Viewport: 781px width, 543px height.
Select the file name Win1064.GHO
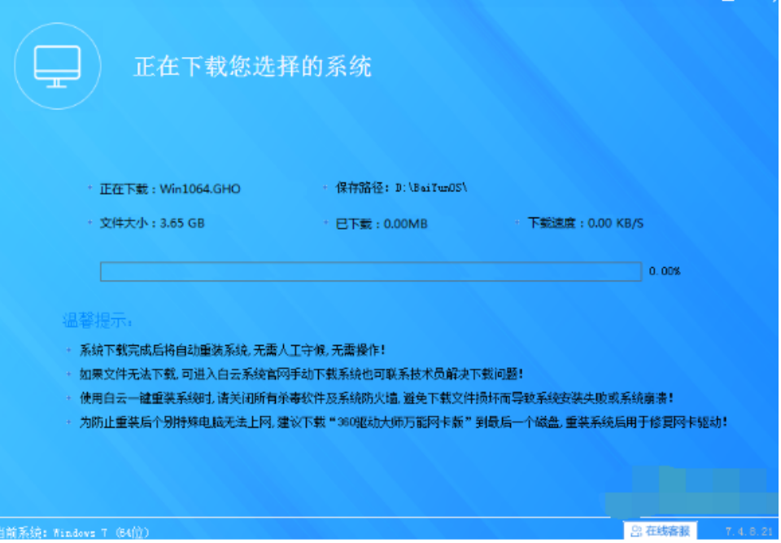tap(199, 189)
